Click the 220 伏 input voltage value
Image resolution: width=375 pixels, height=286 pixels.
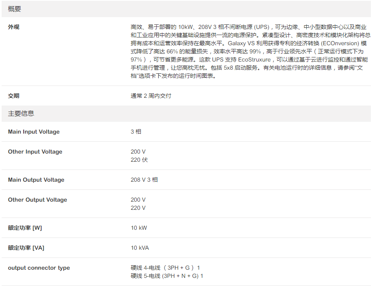(139, 160)
